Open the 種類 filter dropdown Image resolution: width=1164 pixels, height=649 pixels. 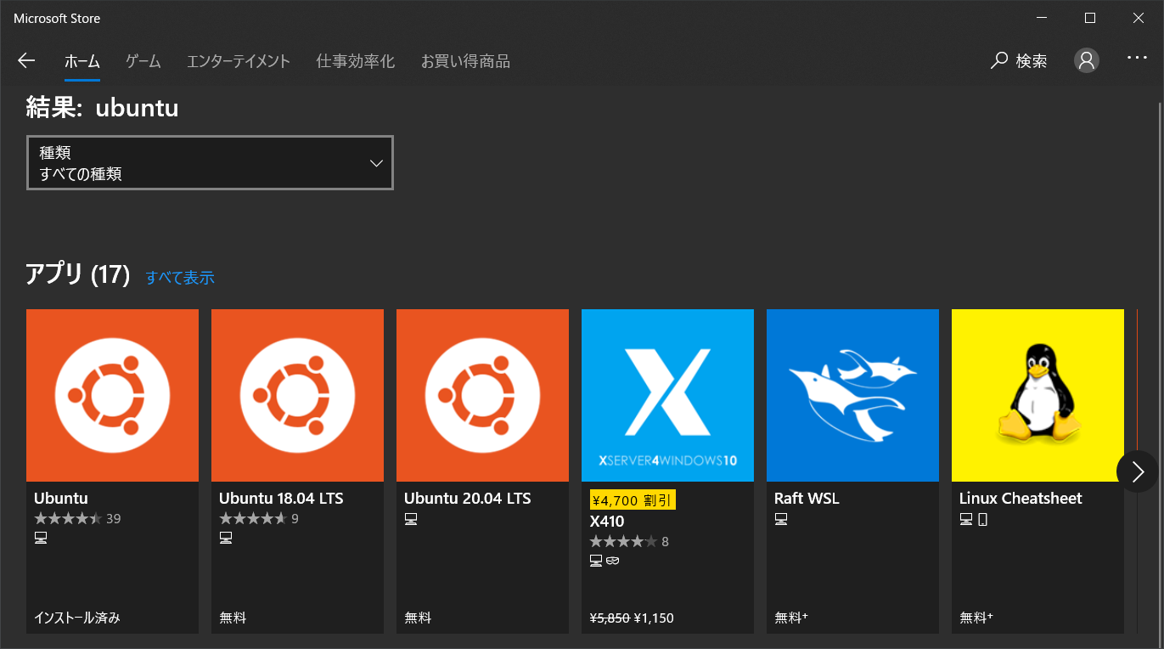coord(210,162)
